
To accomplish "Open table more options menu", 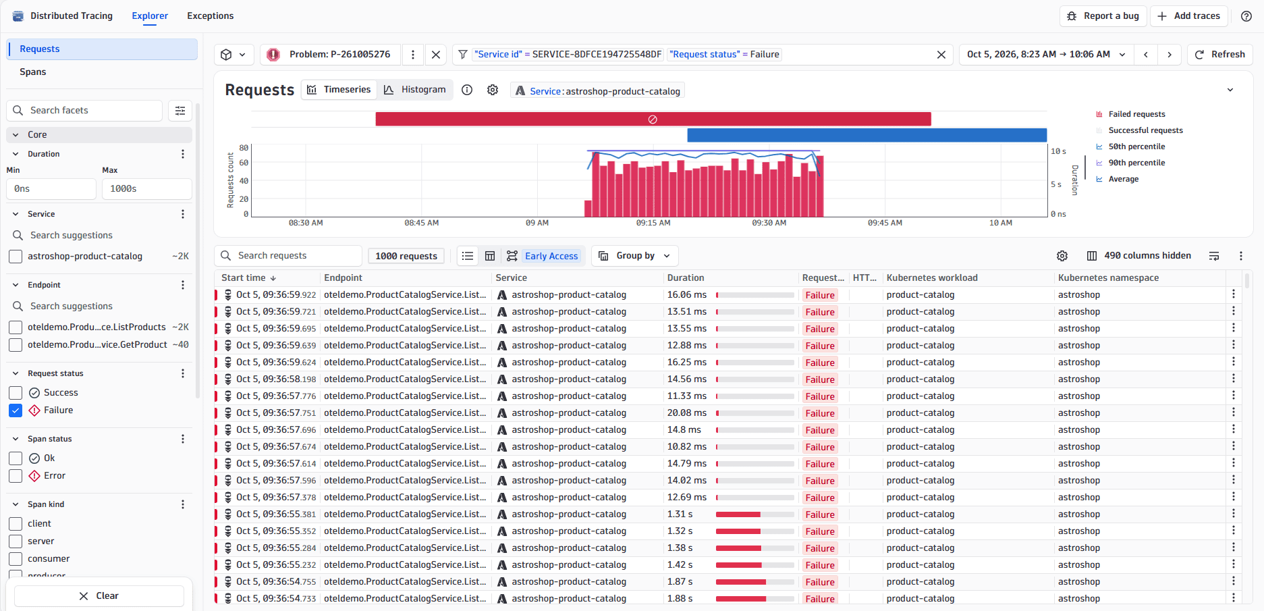I will [1240, 256].
